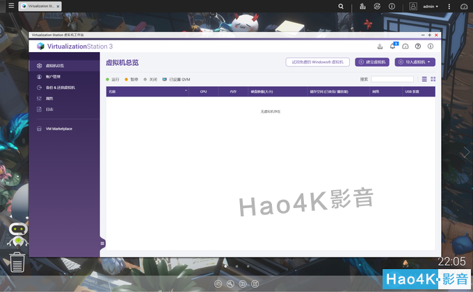The image size is (473, 292).
Task: Click the USB 装置 column header
Action: [x=419, y=92]
